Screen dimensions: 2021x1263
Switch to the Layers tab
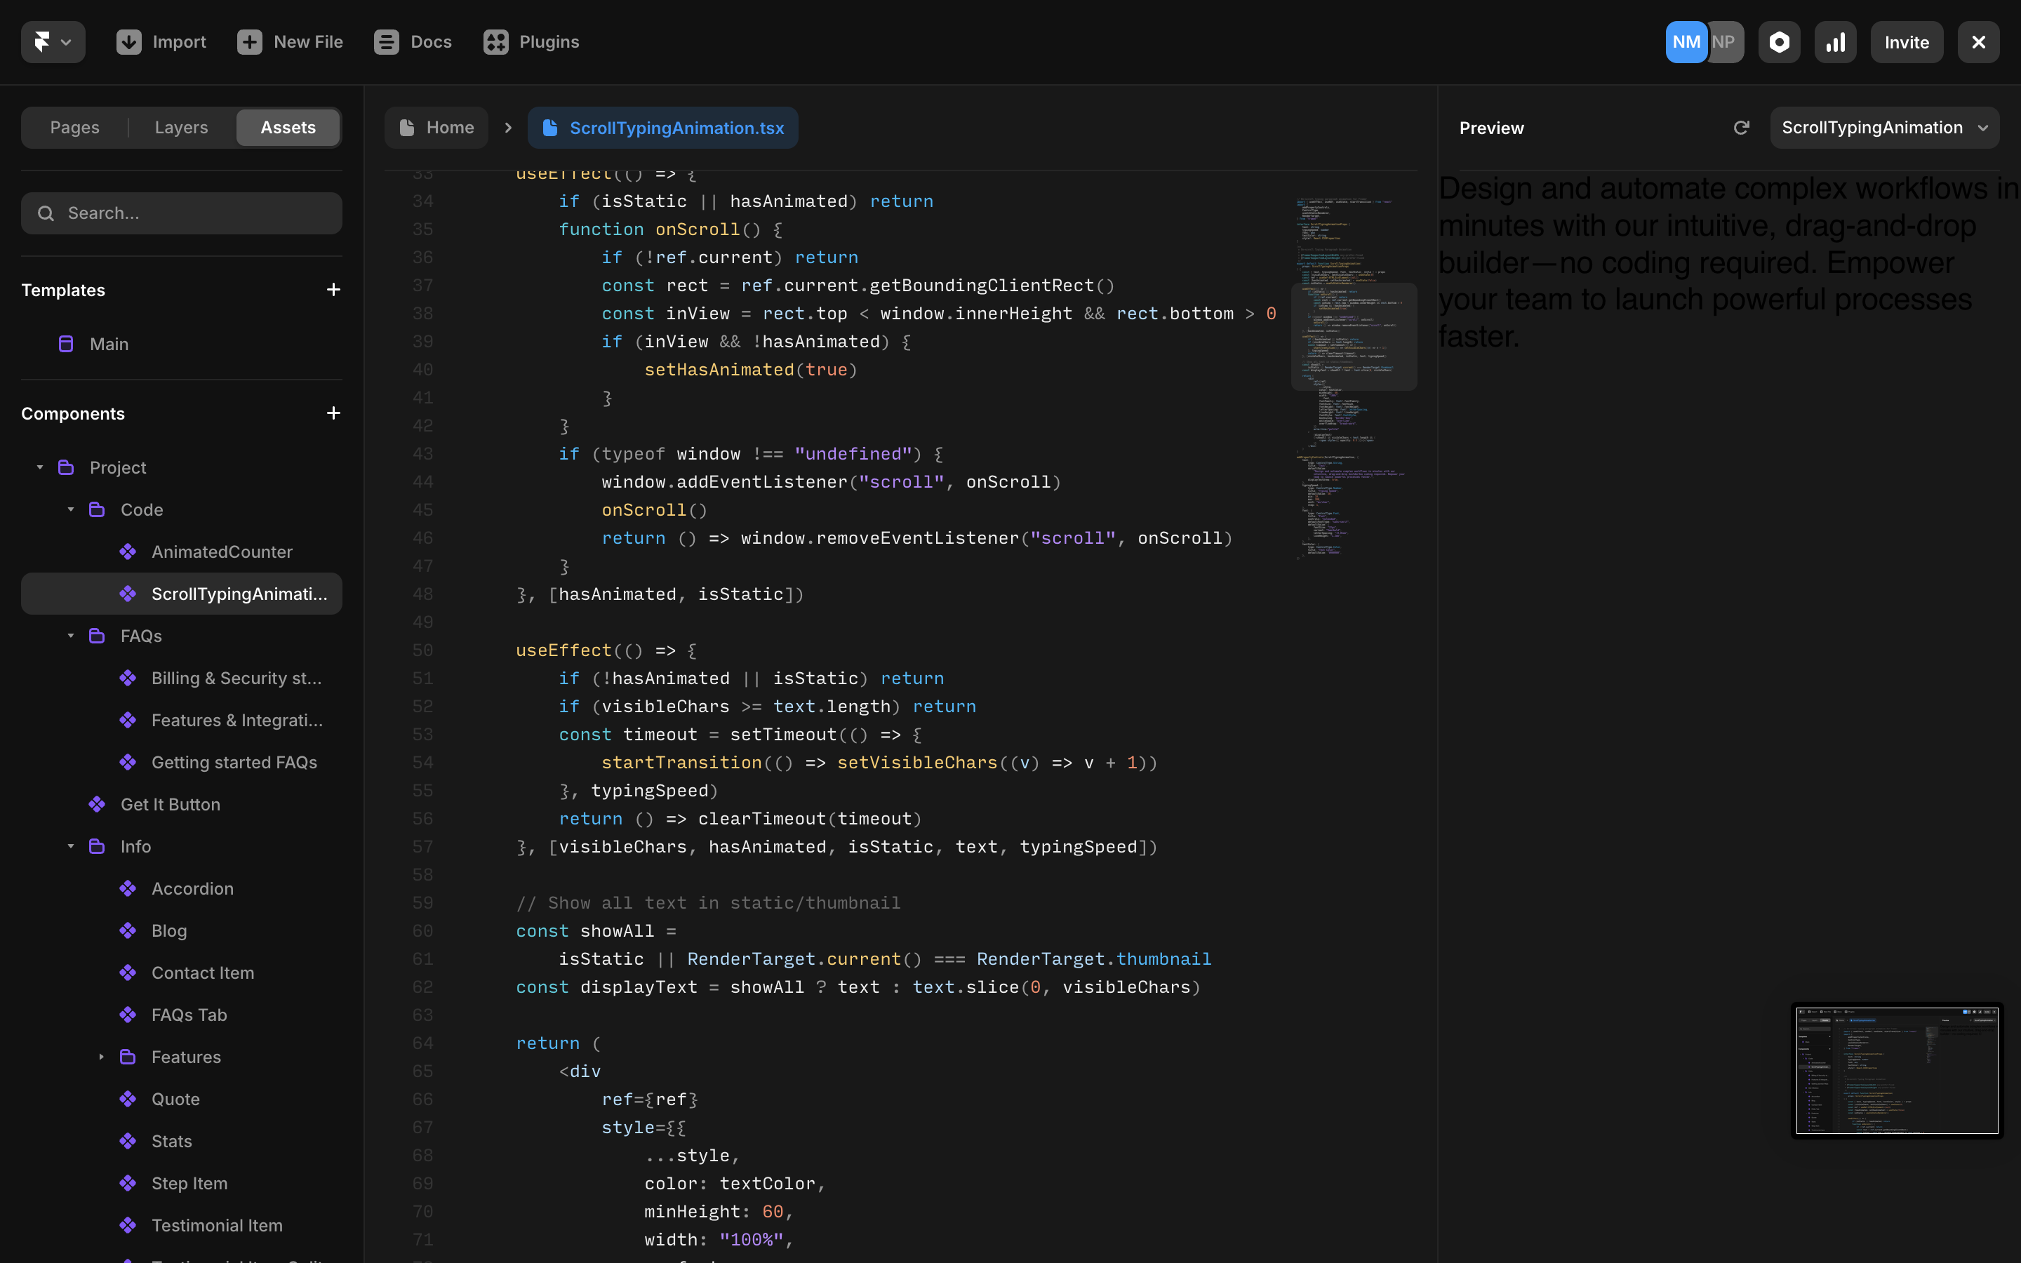click(180, 127)
